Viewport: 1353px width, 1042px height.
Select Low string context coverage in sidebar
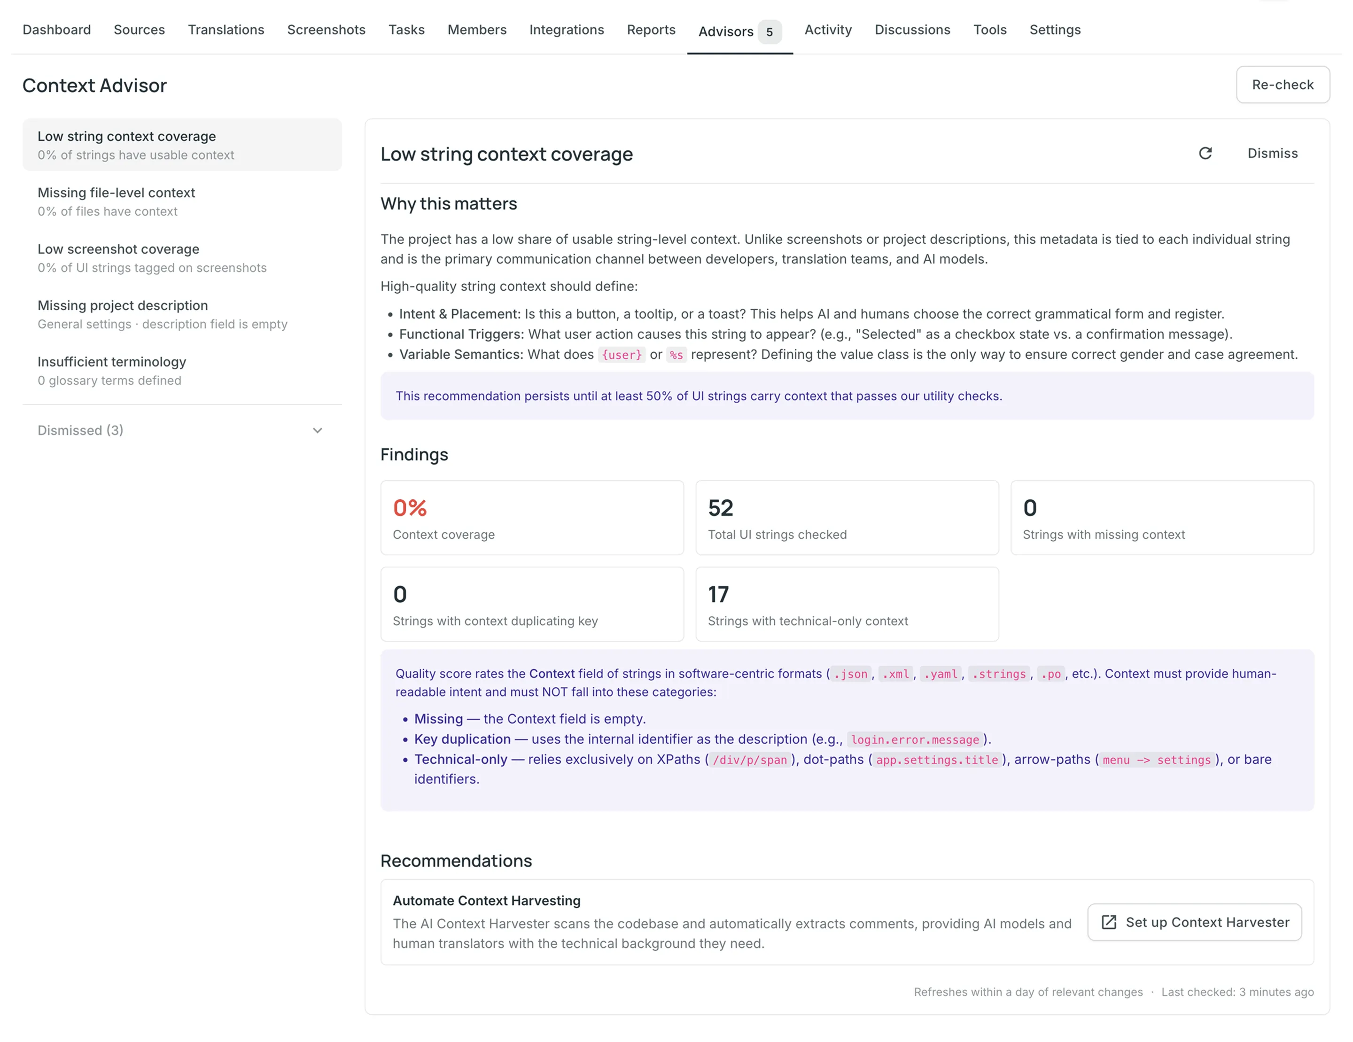pyautogui.click(x=182, y=145)
